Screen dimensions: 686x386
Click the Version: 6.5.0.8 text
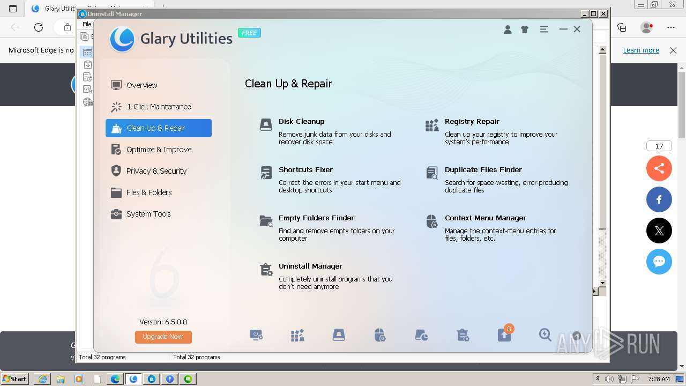pos(163,322)
